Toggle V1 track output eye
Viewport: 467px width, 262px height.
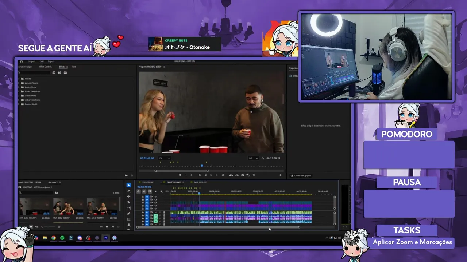coord(155,209)
